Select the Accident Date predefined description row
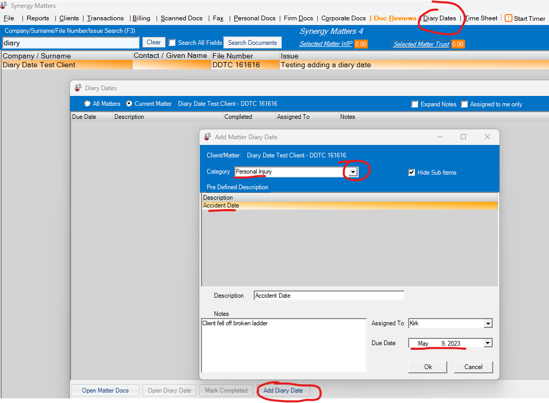Image resolution: width=549 pixels, height=403 pixels. click(350, 206)
